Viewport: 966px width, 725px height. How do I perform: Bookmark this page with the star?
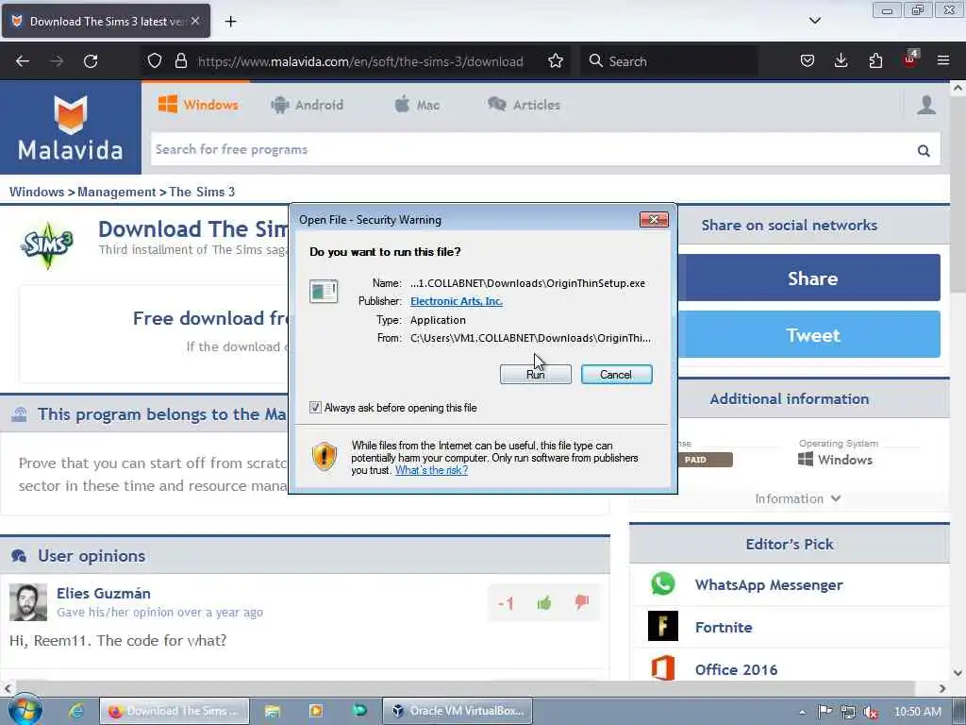(x=555, y=61)
